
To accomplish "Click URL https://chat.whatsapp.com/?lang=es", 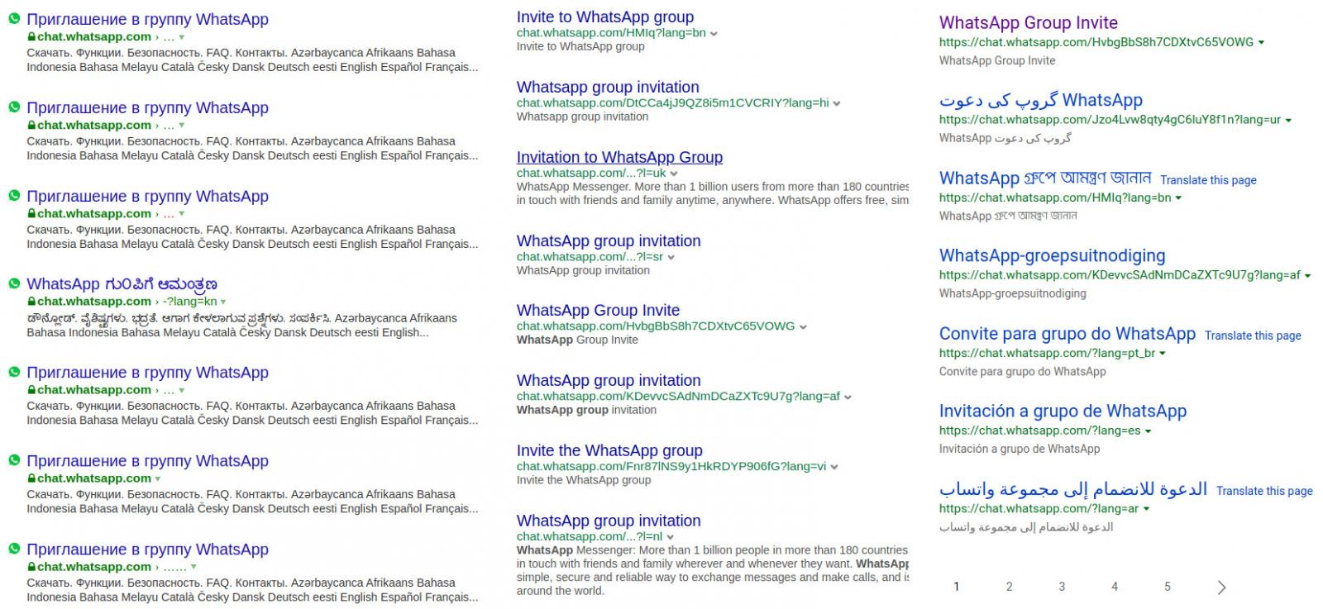I will point(1039,431).
